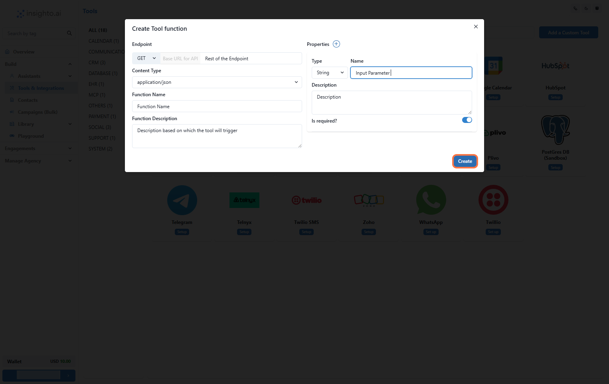Screen dimensions: 609x384
Task: Click the Function Name input
Action: [217, 106]
